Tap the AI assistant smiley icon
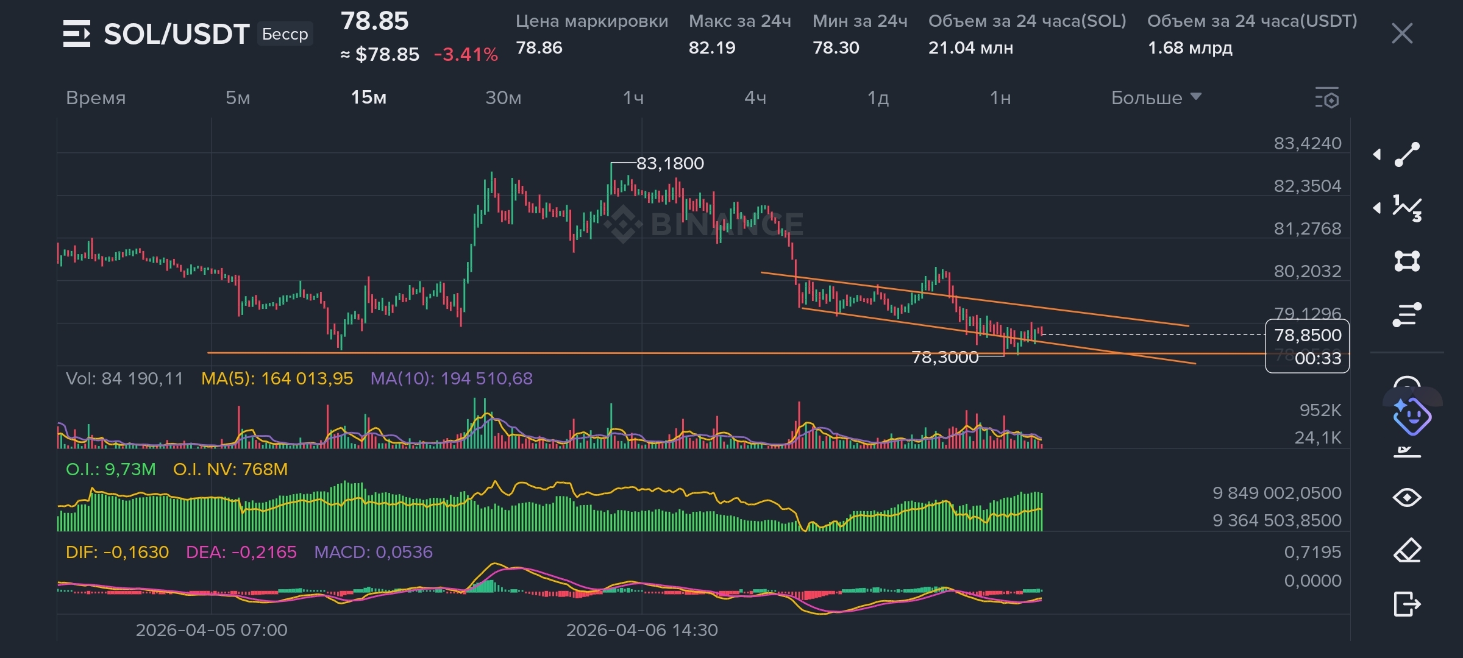1463x658 pixels. 1412,417
